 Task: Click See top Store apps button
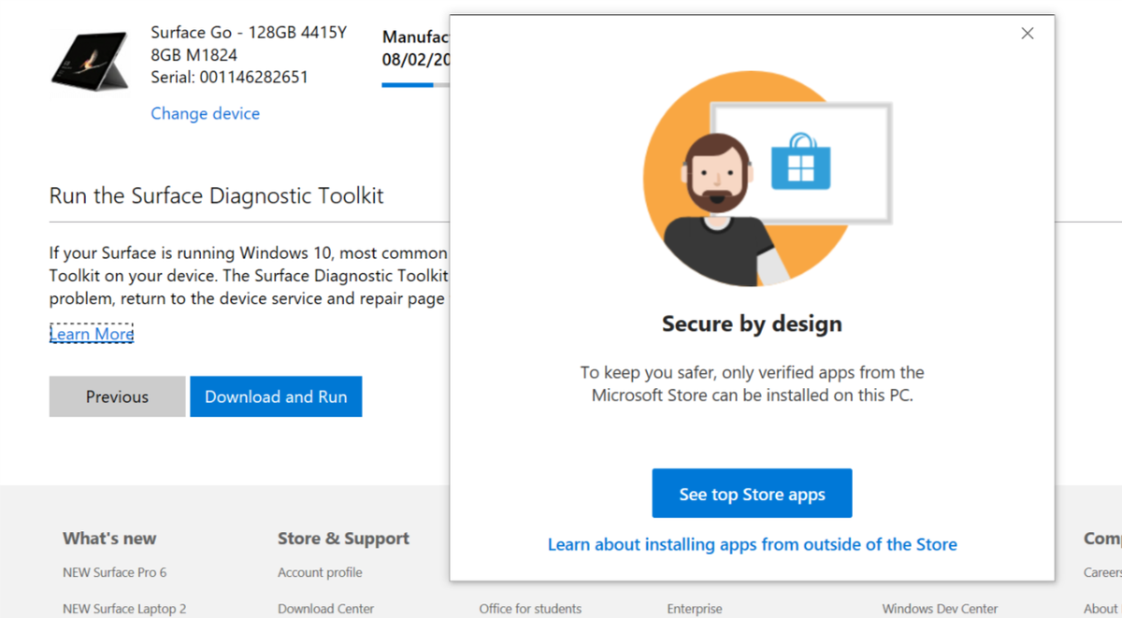click(752, 494)
